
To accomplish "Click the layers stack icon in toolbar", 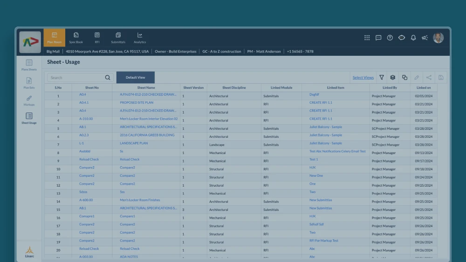I will point(392,77).
